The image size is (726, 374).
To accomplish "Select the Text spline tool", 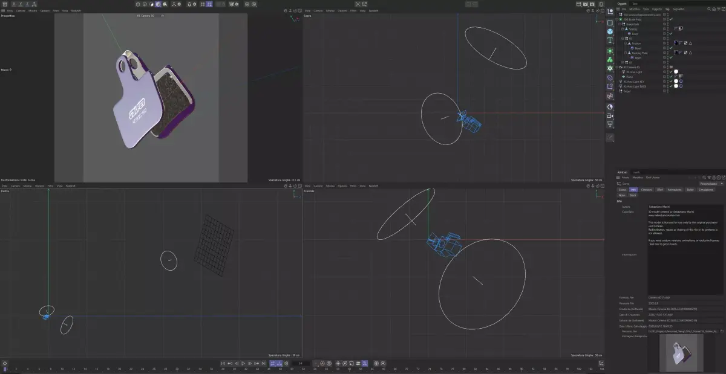I will [x=610, y=40].
